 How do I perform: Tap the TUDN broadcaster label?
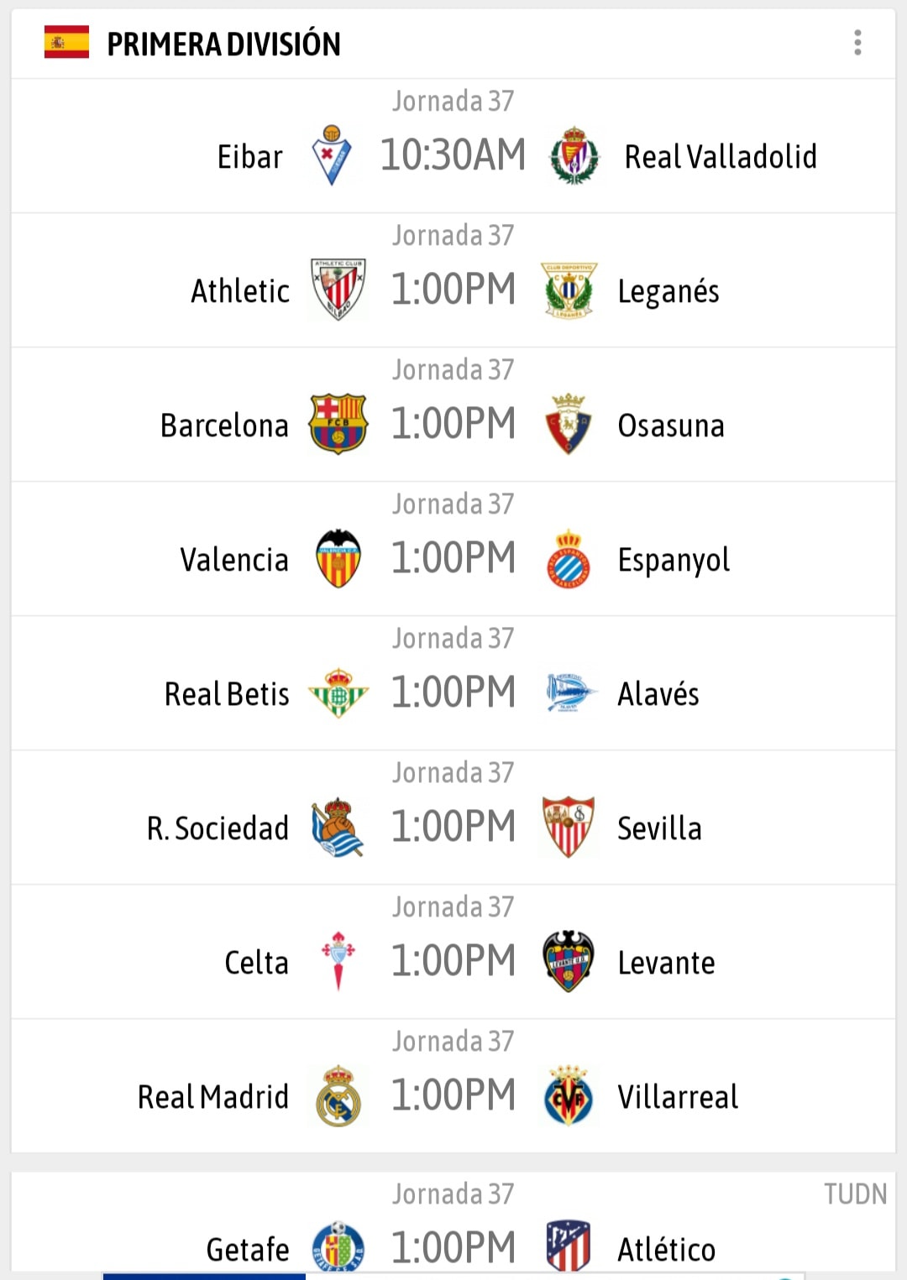855,1194
